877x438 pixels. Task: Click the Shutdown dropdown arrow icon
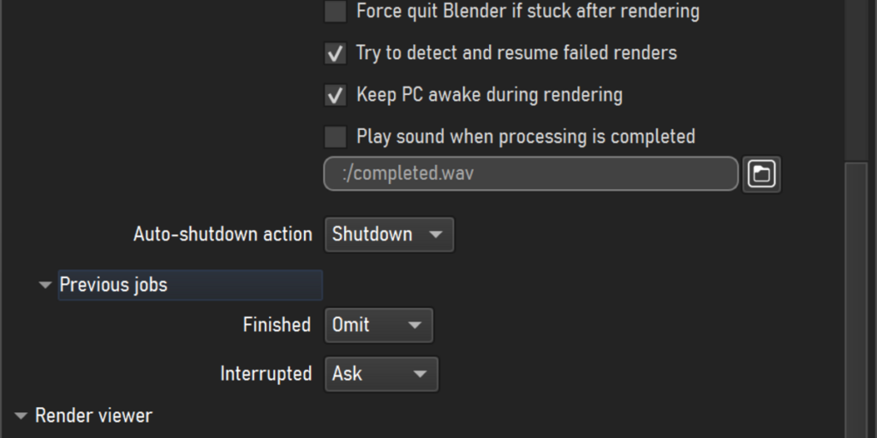pos(436,235)
